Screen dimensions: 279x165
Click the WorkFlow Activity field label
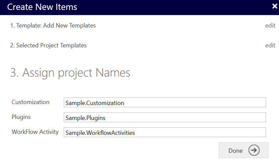[x=35, y=132]
